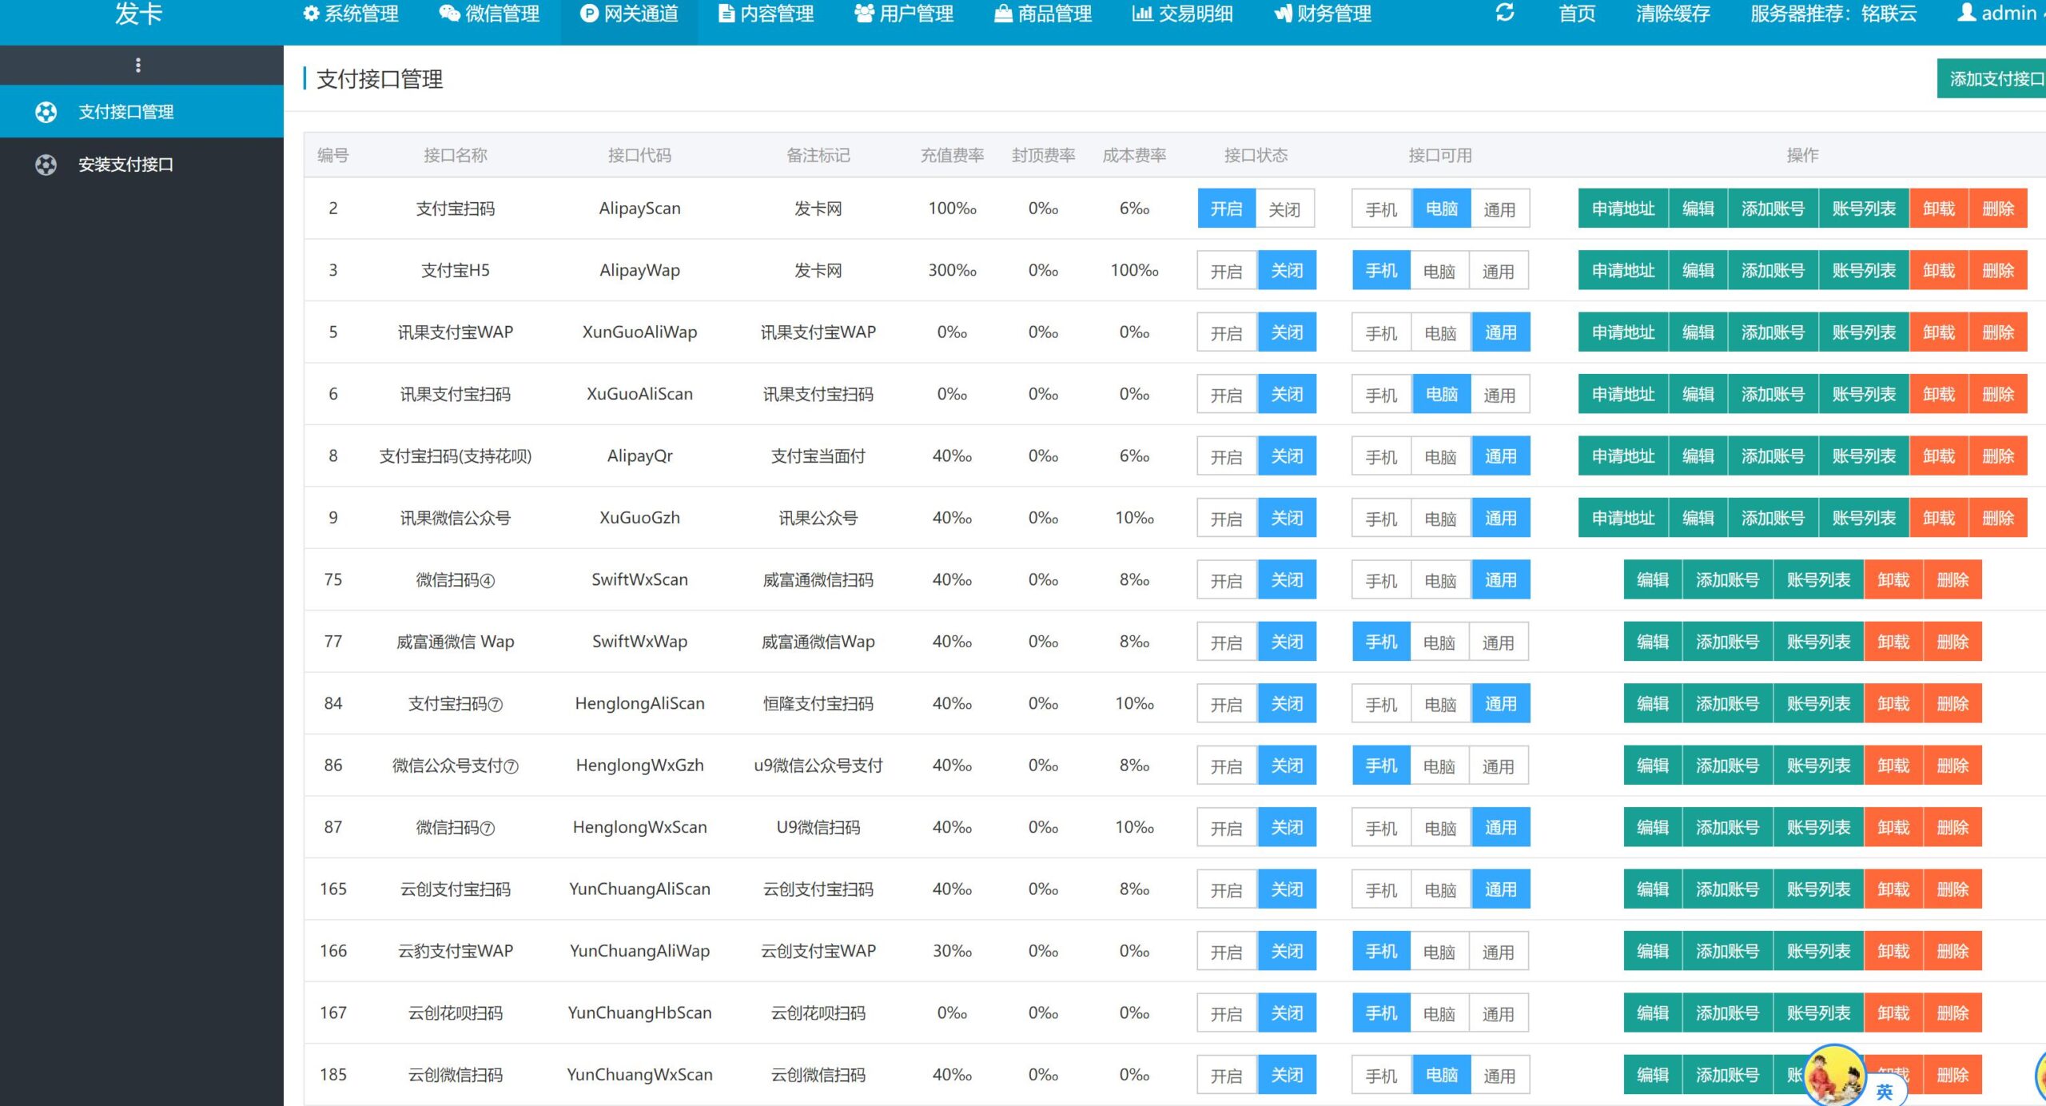The width and height of the screenshot is (2046, 1106).
Task: Click the three-dot sidebar collapse icon
Action: coord(138,65)
